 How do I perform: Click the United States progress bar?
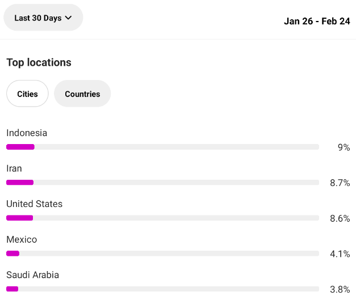point(162,218)
